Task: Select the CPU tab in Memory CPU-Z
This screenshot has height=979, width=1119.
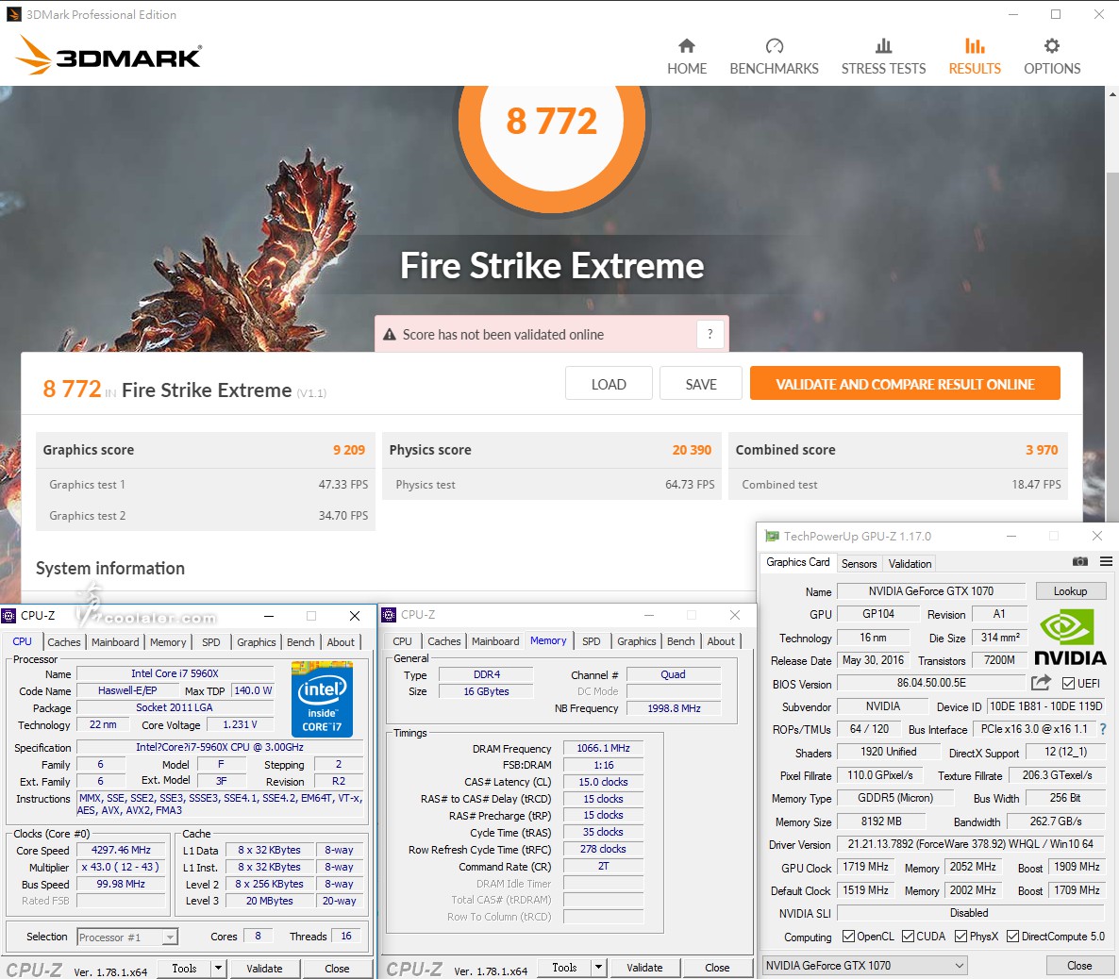Action: pyautogui.click(x=403, y=641)
